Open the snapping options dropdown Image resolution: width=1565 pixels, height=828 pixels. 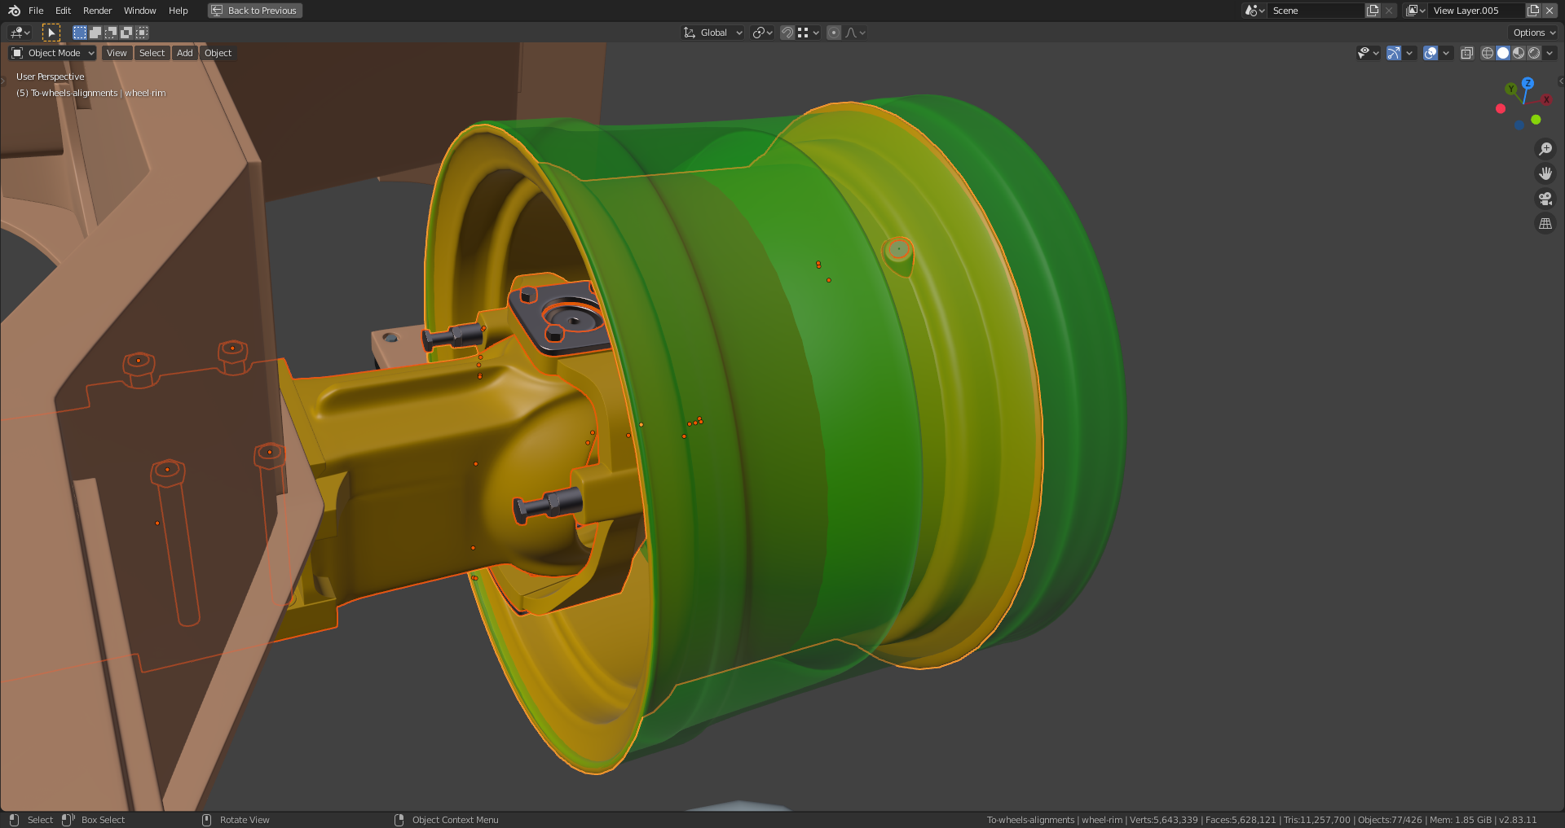809,33
